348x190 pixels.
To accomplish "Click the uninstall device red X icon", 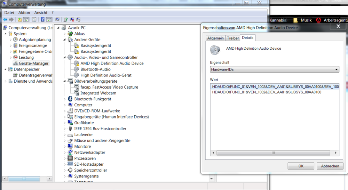I will coord(72,19).
